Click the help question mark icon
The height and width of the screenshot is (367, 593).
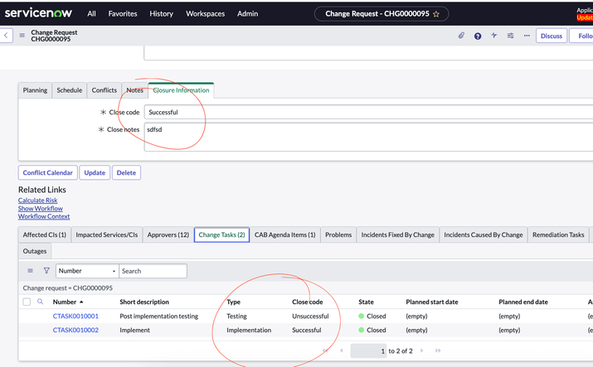click(478, 36)
